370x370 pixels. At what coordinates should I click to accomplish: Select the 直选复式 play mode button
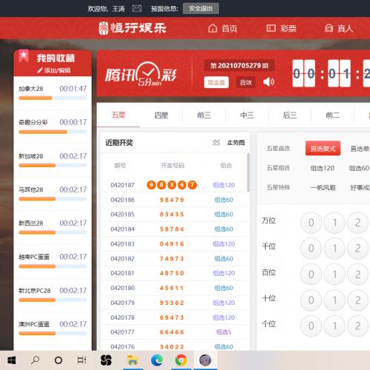pyautogui.click(x=323, y=149)
